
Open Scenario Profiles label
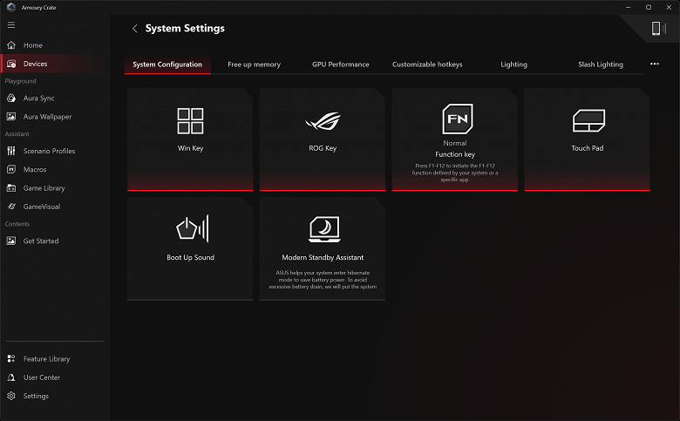click(49, 151)
